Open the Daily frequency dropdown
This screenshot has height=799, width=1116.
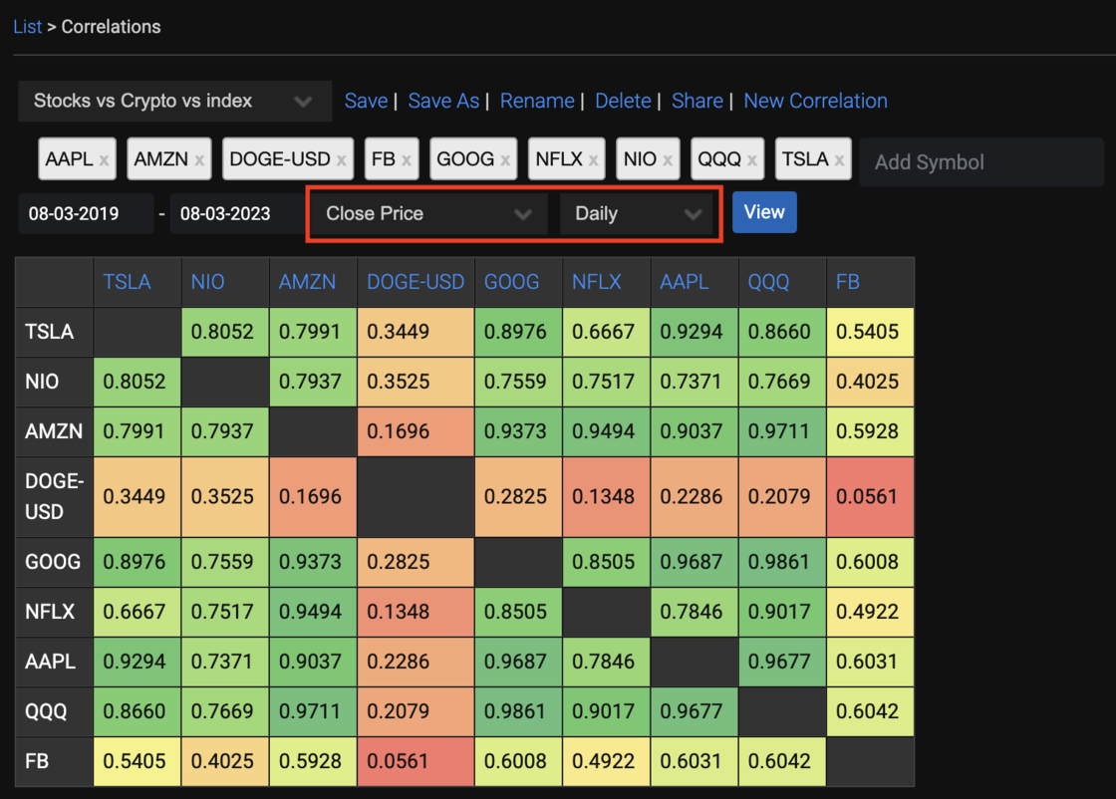click(x=637, y=213)
